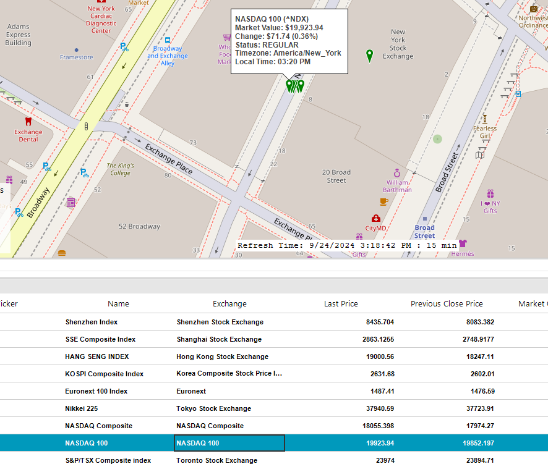Click Shanghai Stock Exchange cell

pyautogui.click(x=219, y=339)
